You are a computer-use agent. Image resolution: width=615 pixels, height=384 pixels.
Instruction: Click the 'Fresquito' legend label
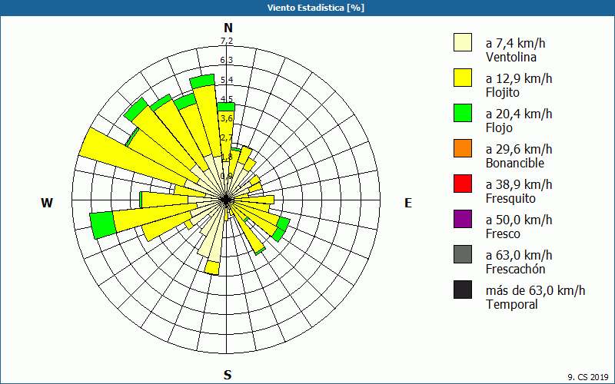510,199
